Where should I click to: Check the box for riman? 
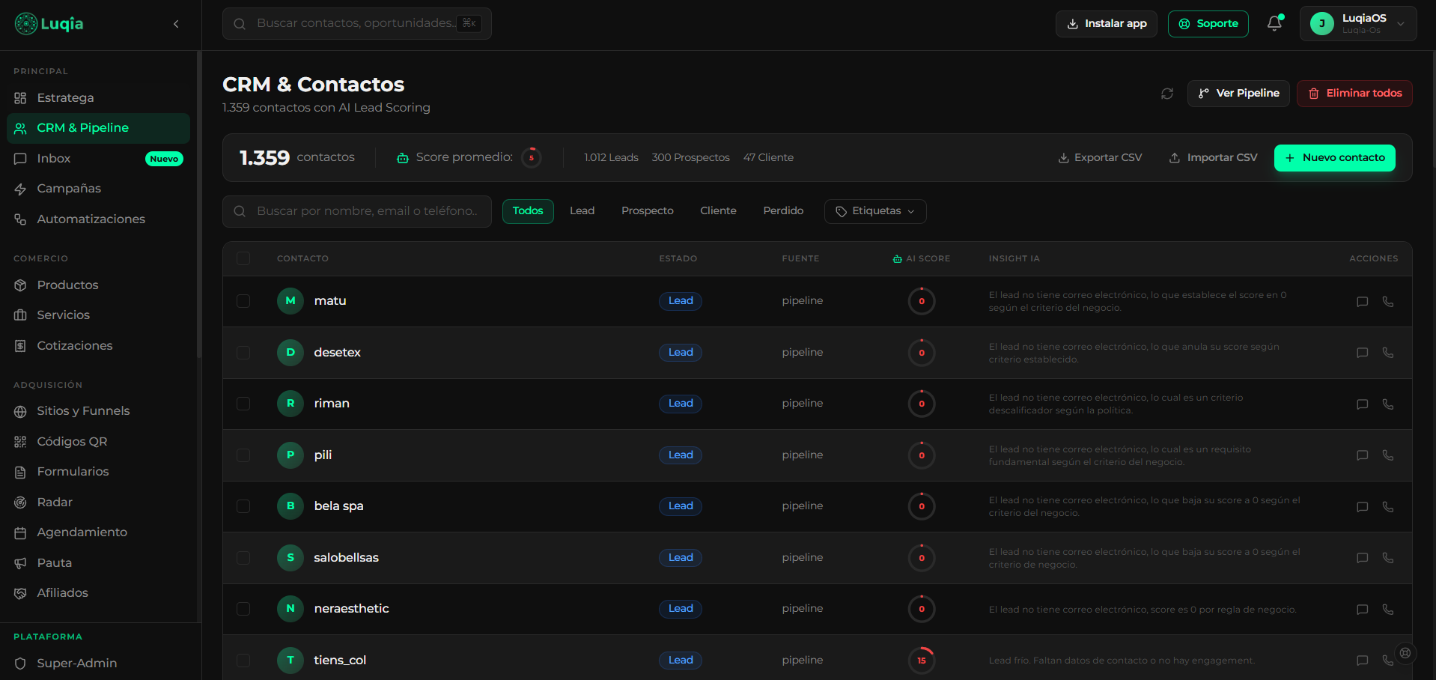tap(243, 404)
